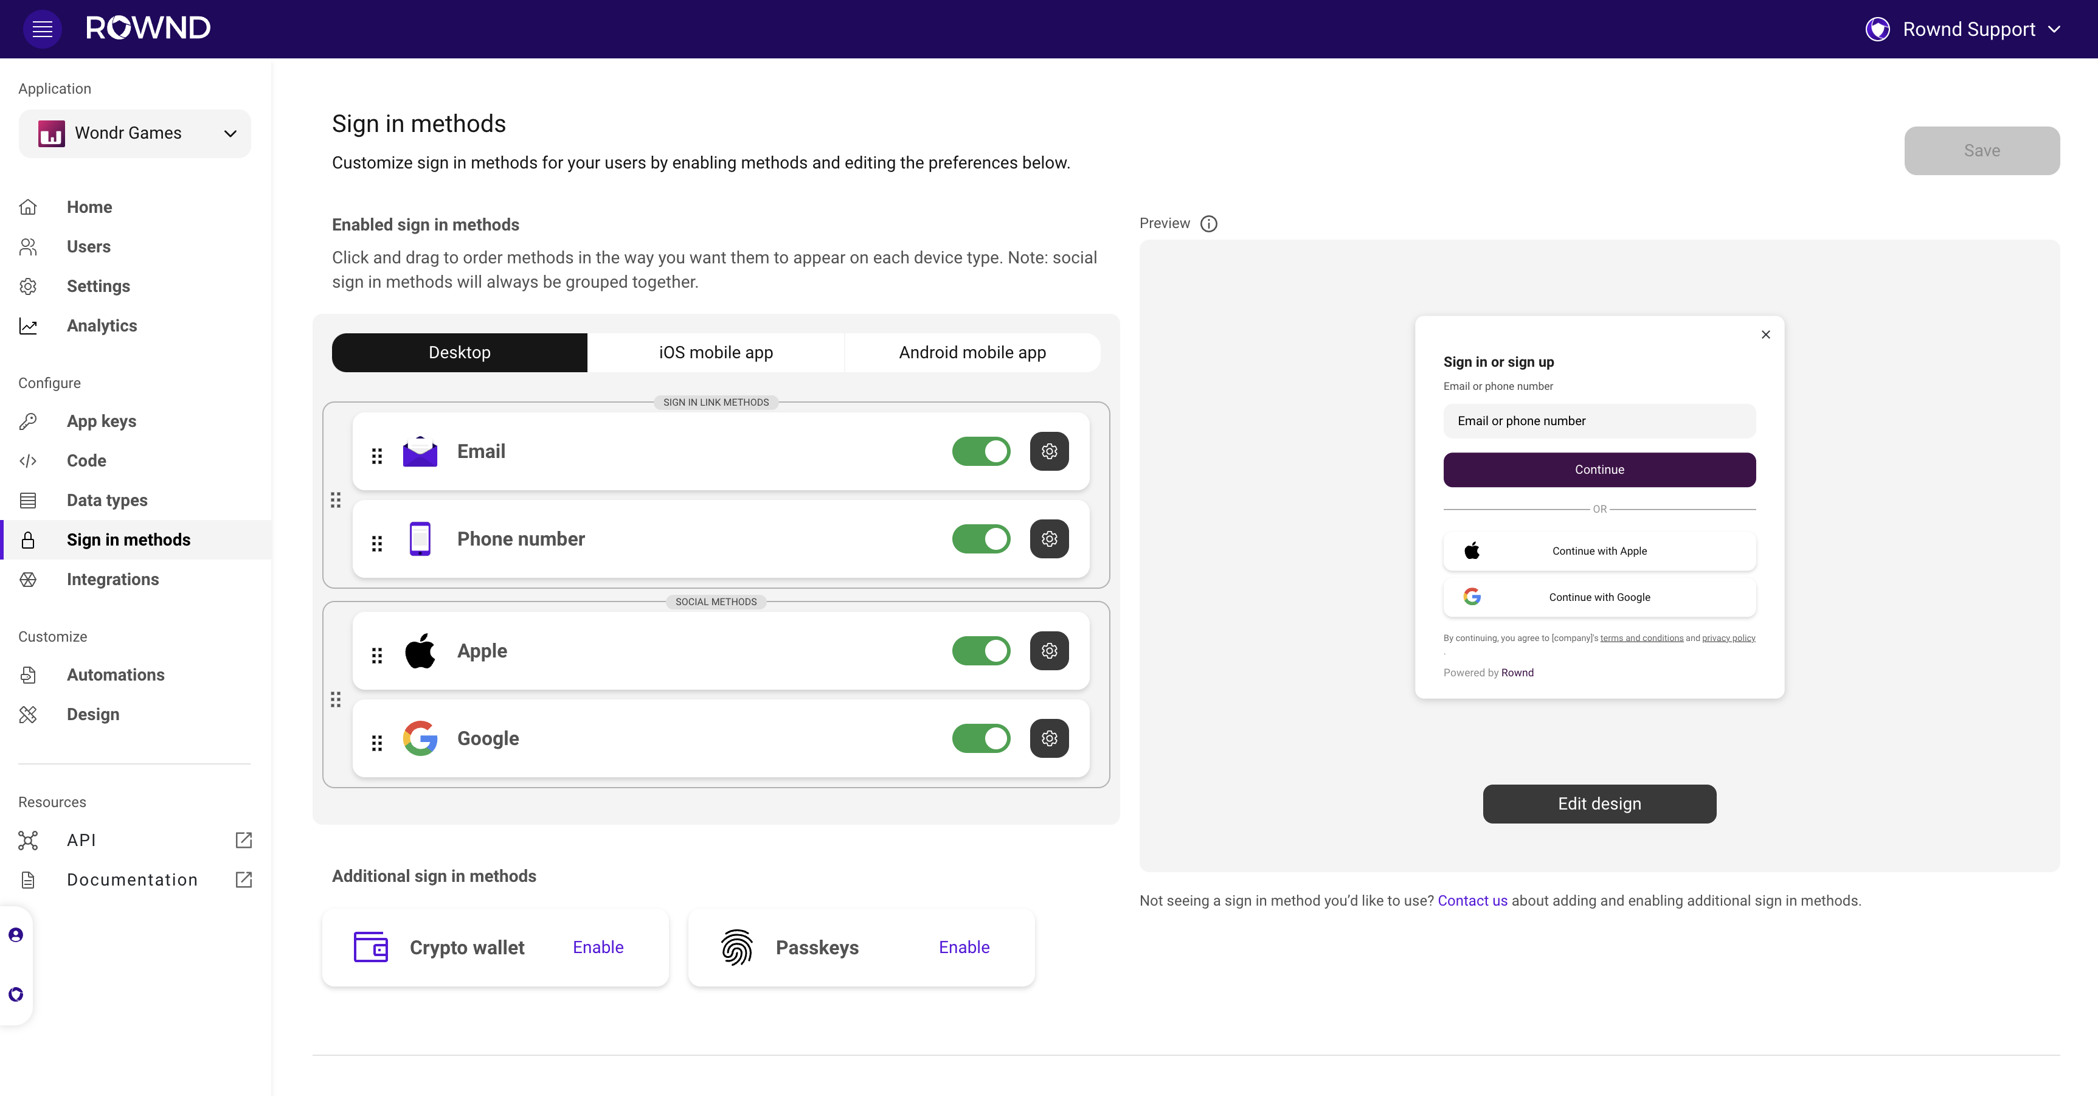The width and height of the screenshot is (2098, 1096).
Task: Click the Integrations sidebar icon
Action: click(x=29, y=580)
